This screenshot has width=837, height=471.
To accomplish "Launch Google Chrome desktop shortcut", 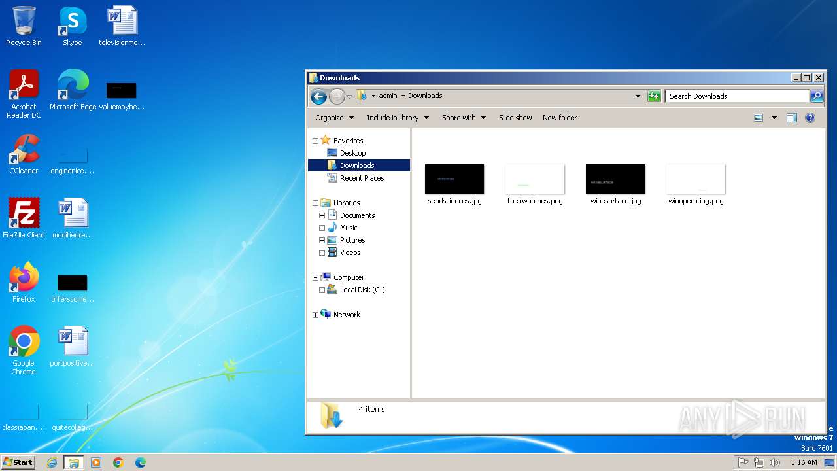I will pyautogui.click(x=24, y=351).
